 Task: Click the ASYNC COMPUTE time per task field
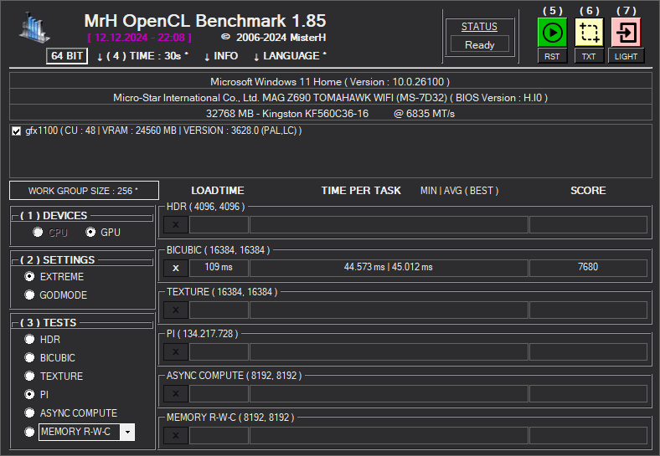click(389, 394)
